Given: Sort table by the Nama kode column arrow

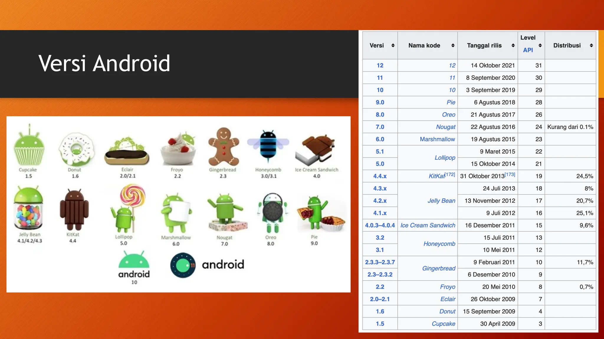Looking at the screenshot, I should pyautogui.click(x=453, y=45).
